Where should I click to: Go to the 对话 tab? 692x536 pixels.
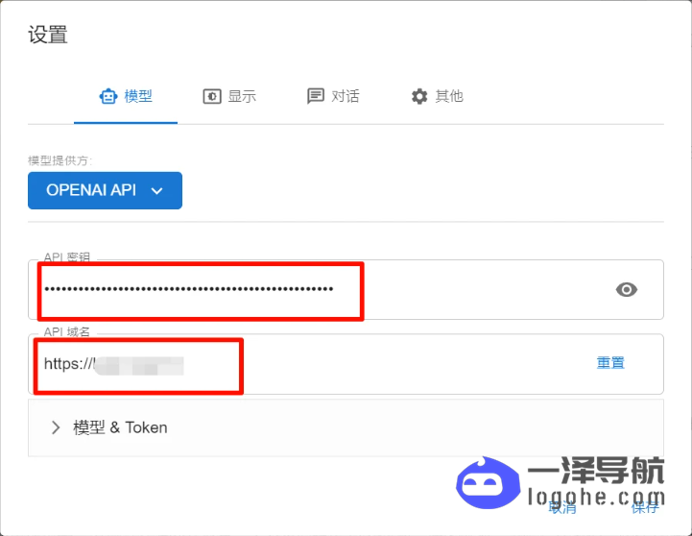click(x=333, y=96)
